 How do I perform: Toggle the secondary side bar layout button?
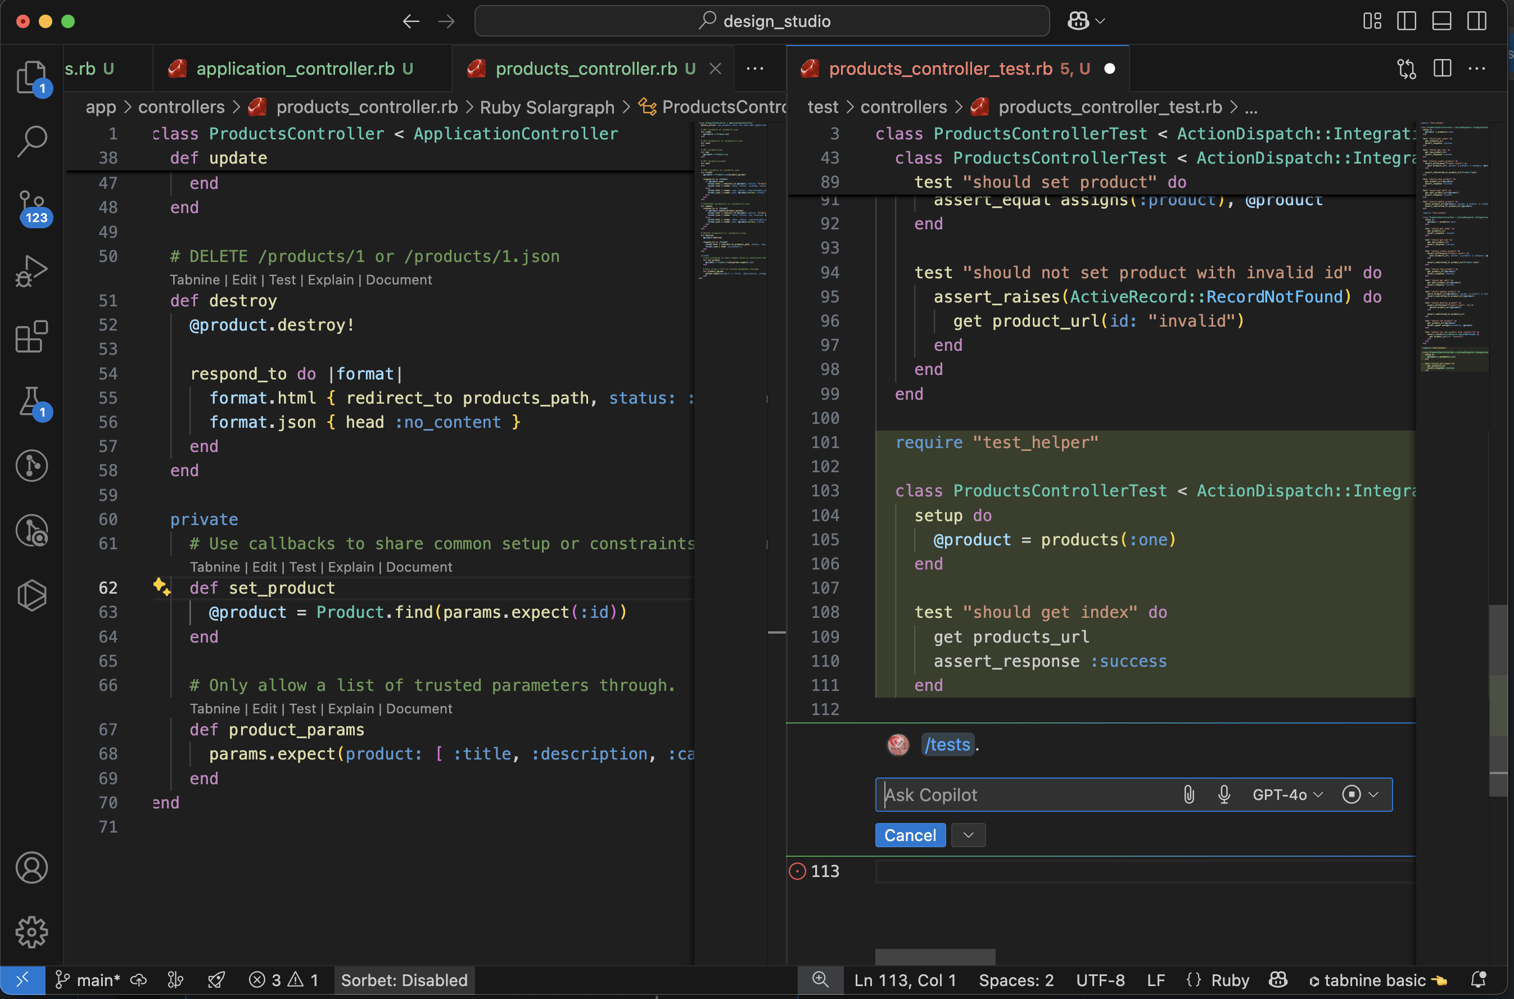pyautogui.click(x=1476, y=21)
